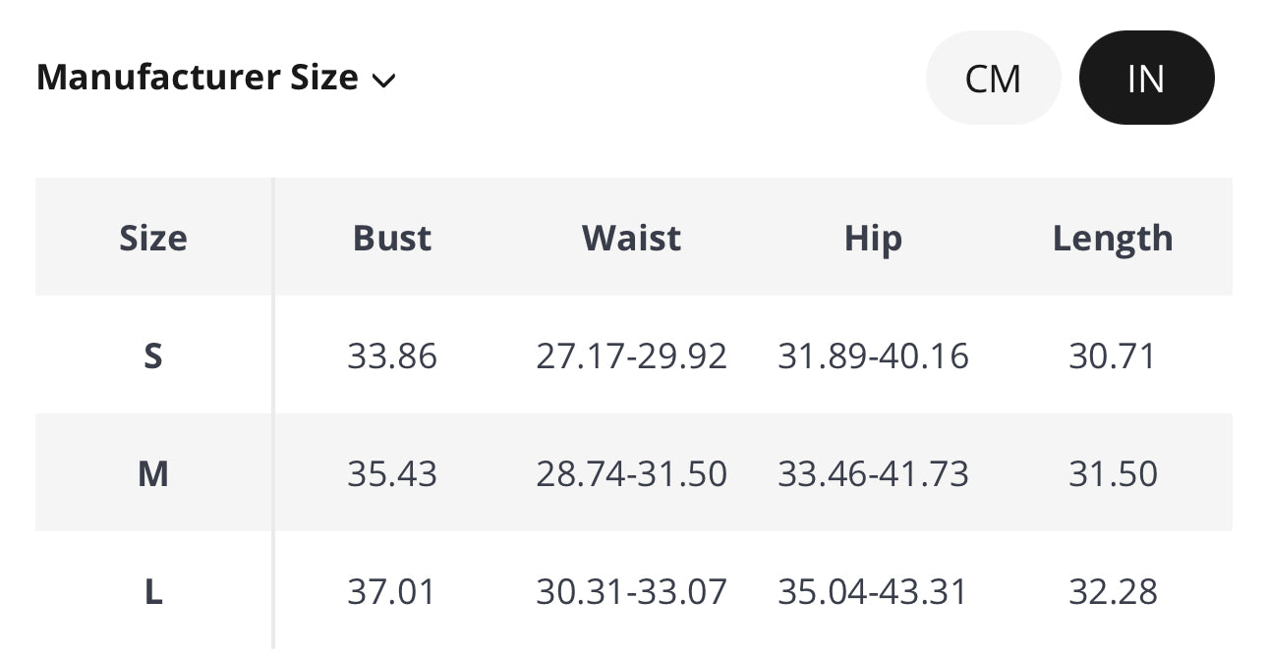The height and width of the screenshot is (655, 1268).
Task: Click hip range 33.46-41.73
Action: pos(873,473)
